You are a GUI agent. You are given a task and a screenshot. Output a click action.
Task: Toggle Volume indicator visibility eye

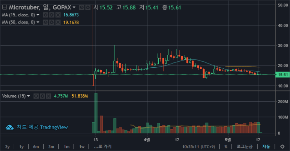[36, 96]
